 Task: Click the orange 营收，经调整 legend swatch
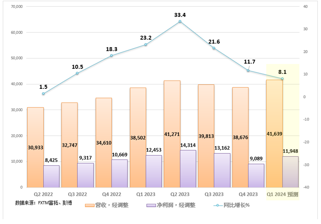[90, 205]
